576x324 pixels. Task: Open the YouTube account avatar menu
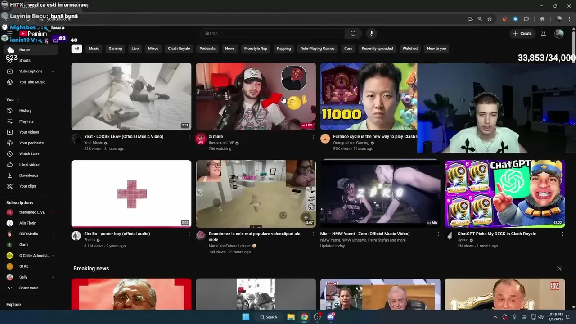click(x=559, y=33)
